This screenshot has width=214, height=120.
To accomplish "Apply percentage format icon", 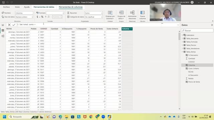I will click(x=42, y=17).
